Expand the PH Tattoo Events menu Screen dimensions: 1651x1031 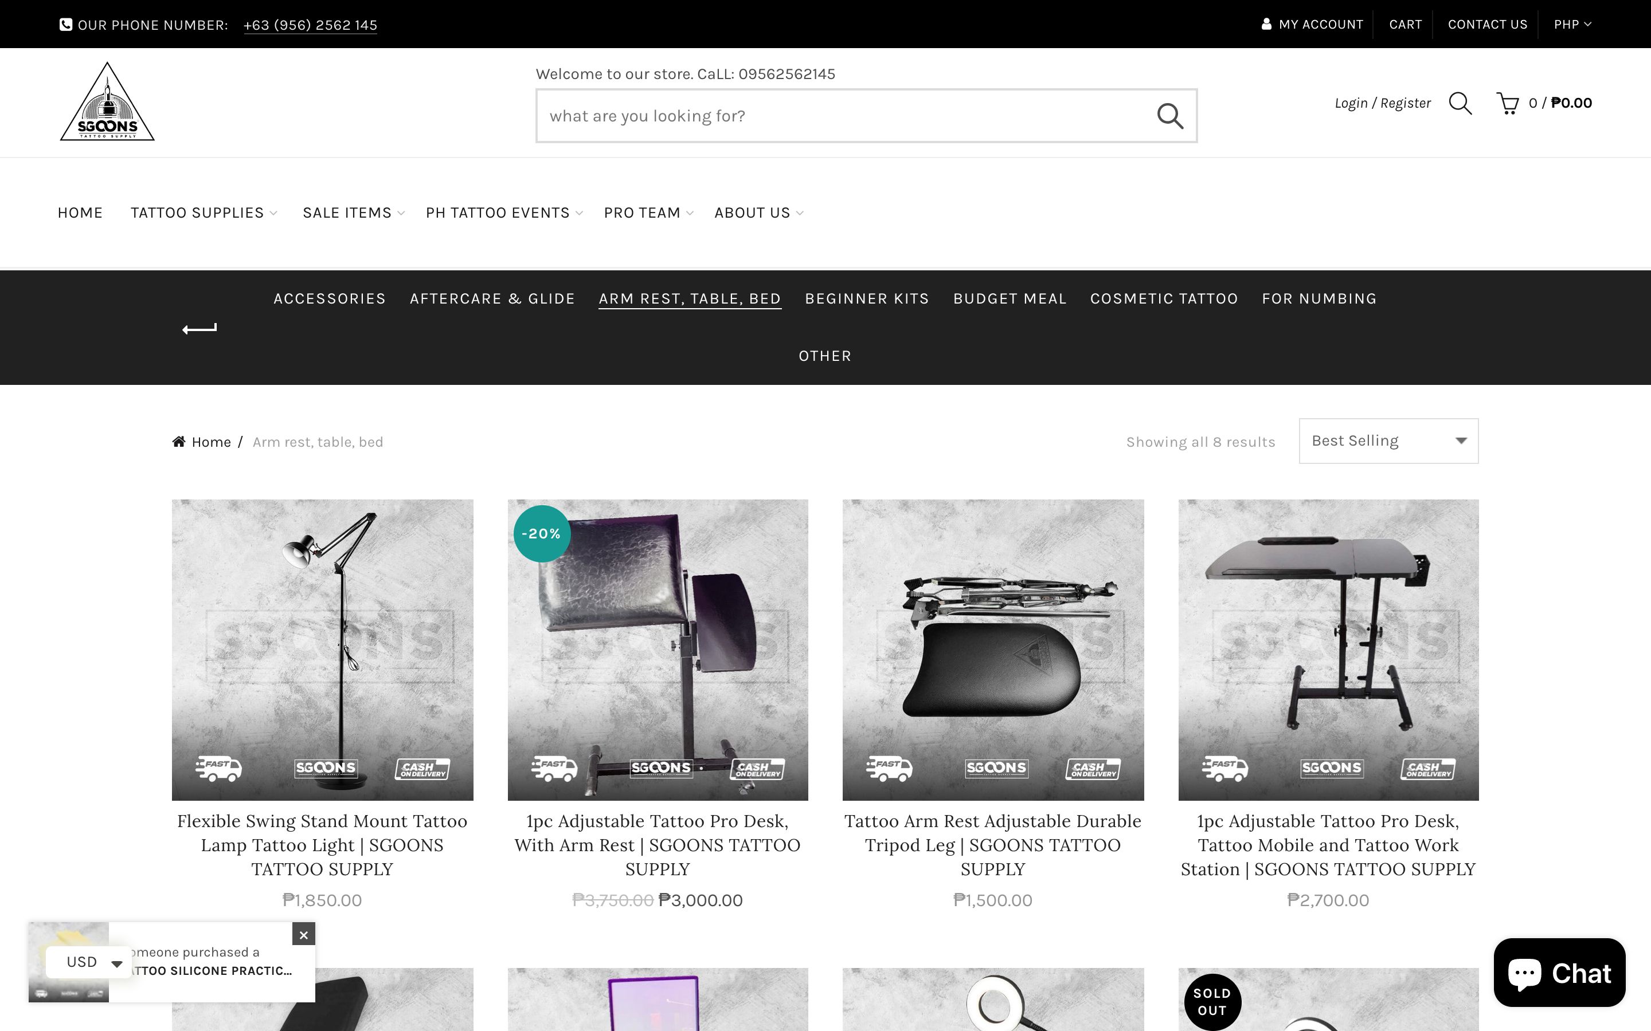point(504,213)
